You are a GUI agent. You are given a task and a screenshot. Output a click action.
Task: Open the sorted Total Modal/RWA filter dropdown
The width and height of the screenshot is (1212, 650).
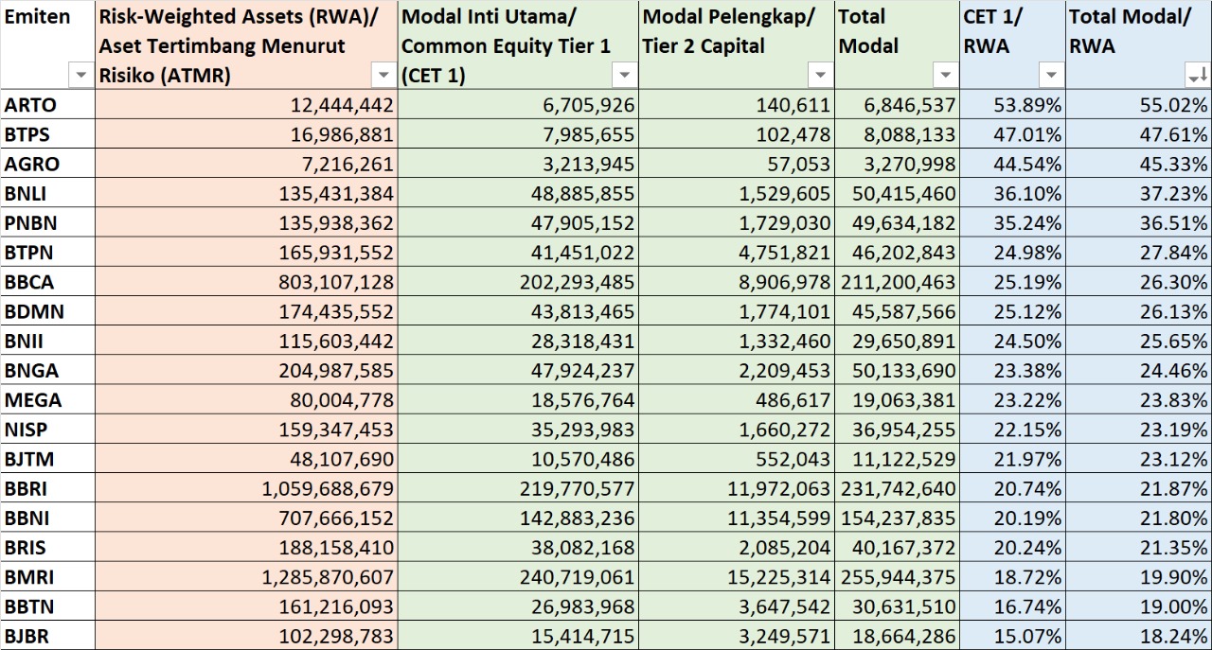[x=1197, y=75]
